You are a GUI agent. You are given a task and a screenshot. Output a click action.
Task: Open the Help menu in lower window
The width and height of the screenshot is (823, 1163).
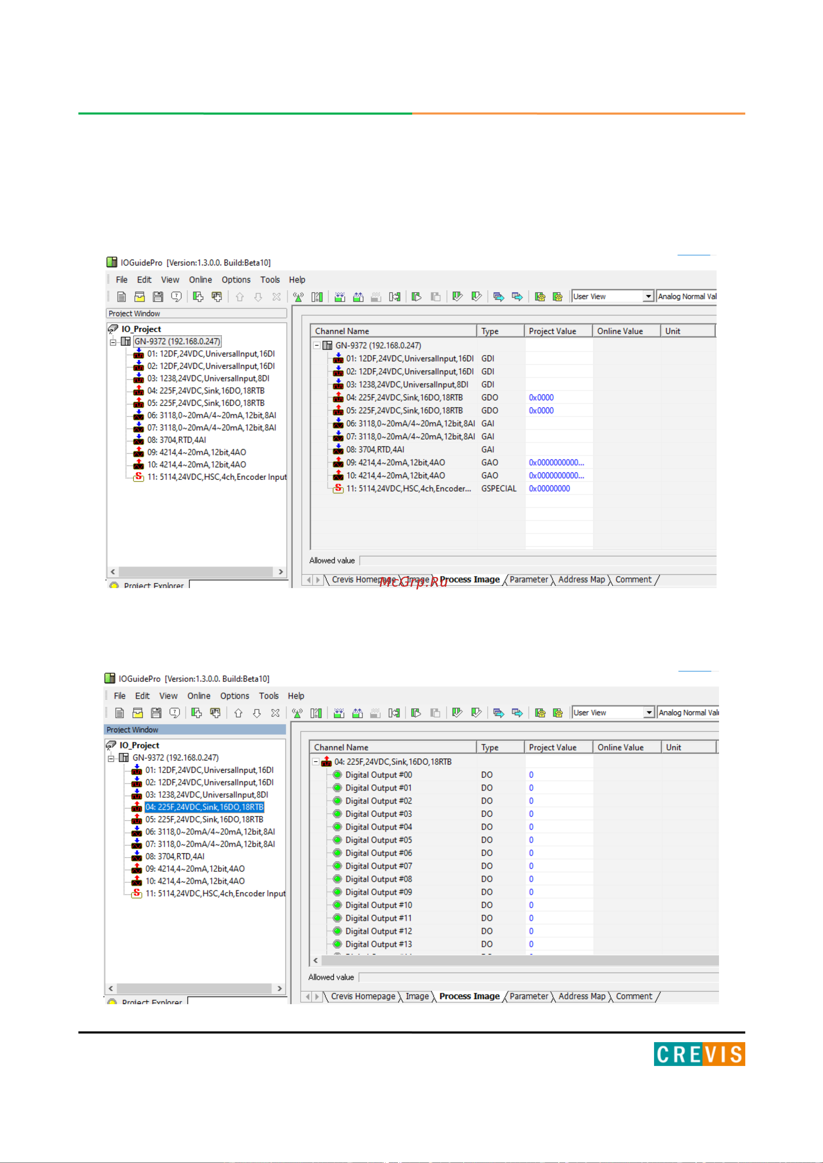tap(296, 696)
